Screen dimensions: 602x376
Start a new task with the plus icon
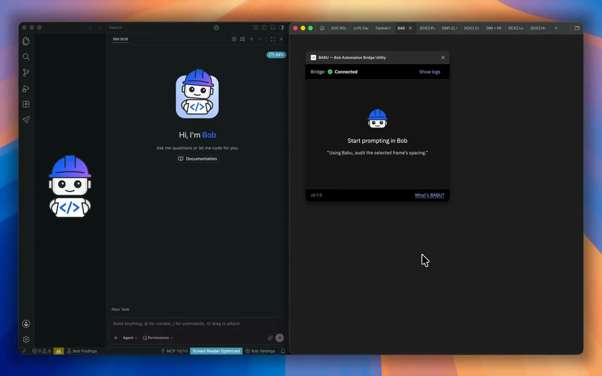point(251,39)
